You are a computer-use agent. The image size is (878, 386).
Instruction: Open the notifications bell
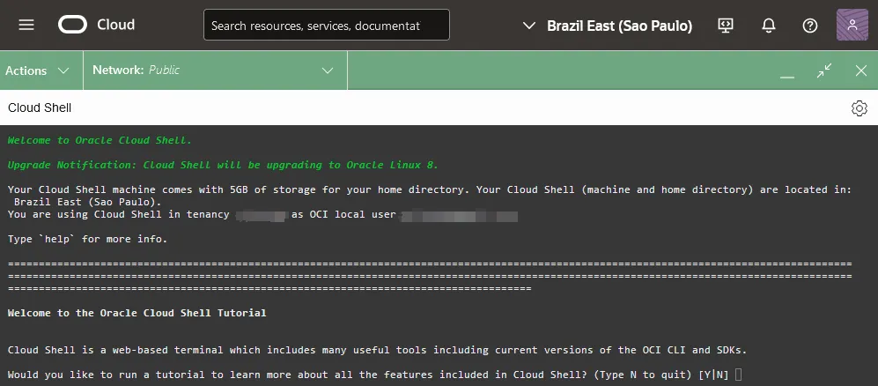point(769,26)
